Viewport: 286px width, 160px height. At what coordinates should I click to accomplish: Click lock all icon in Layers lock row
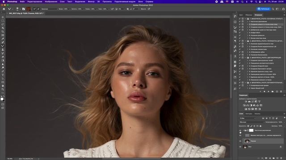[x=261, y=126]
